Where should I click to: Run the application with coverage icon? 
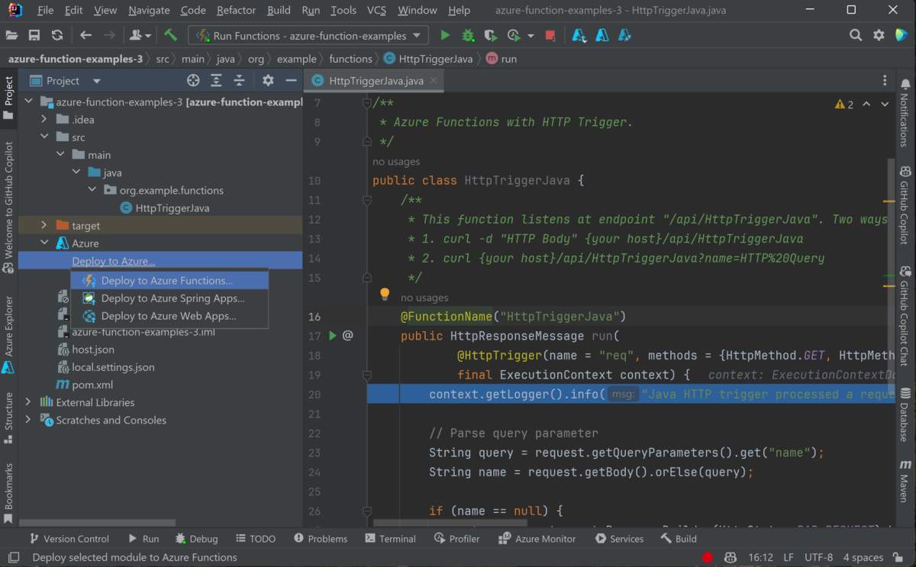tap(489, 35)
